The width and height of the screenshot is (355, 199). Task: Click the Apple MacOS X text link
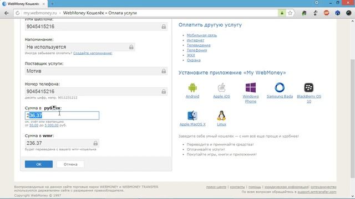tap(192, 124)
